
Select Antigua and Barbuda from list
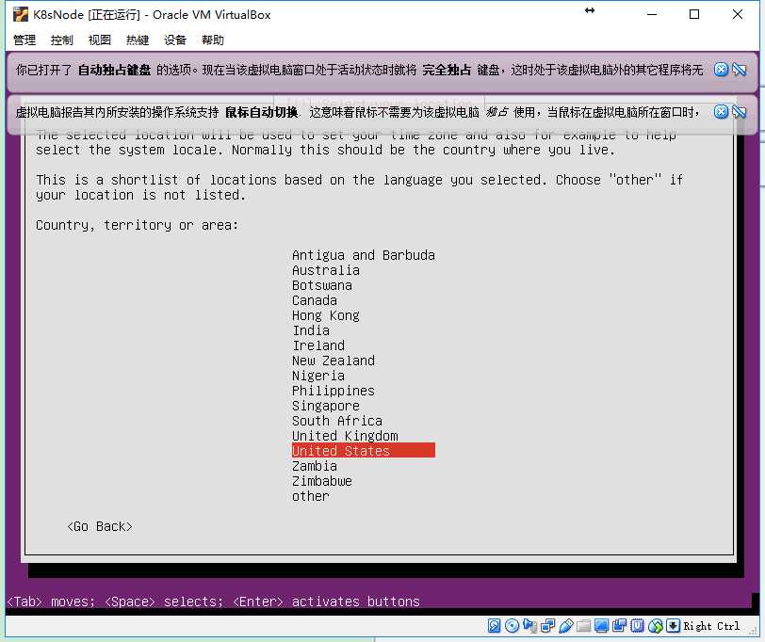[x=364, y=255]
